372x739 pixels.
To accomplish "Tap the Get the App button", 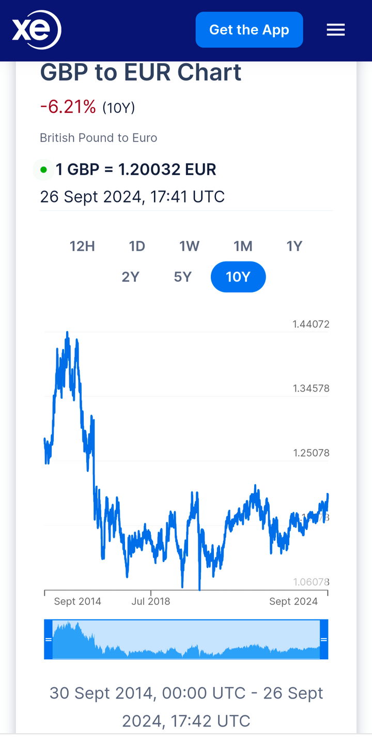I will click(249, 30).
